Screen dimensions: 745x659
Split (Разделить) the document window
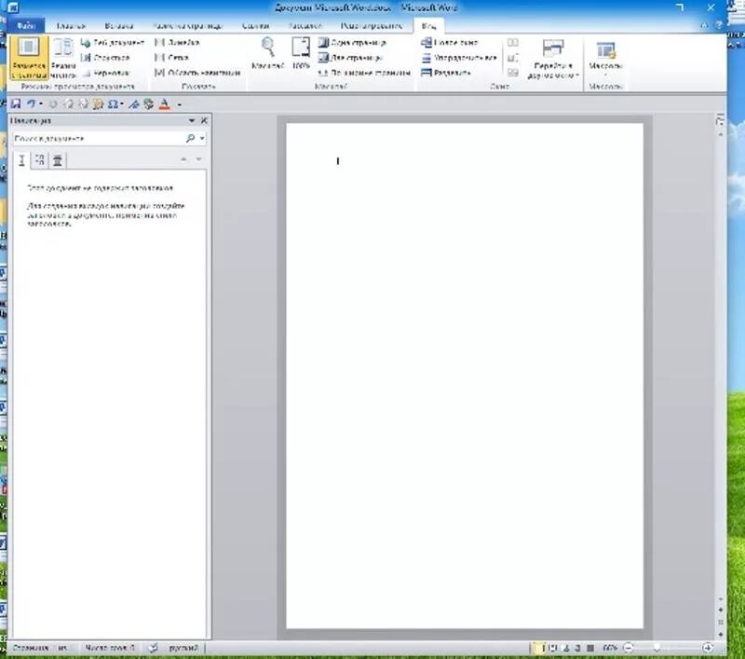(x=446, y=74)
